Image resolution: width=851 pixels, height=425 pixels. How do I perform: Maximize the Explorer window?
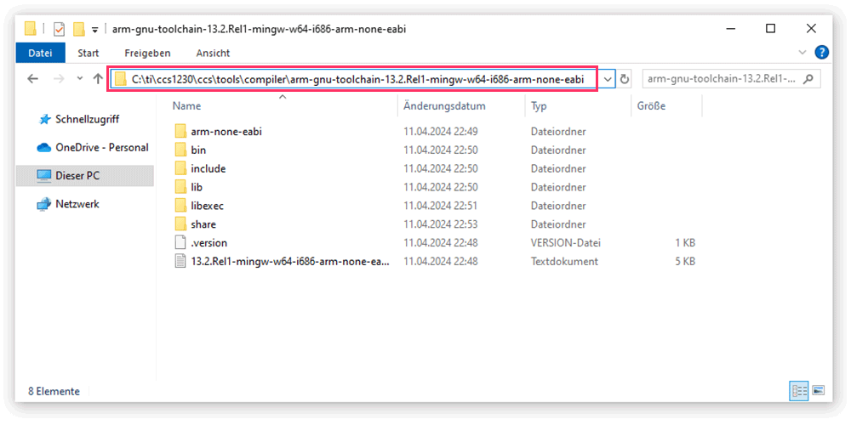(770, 29)
